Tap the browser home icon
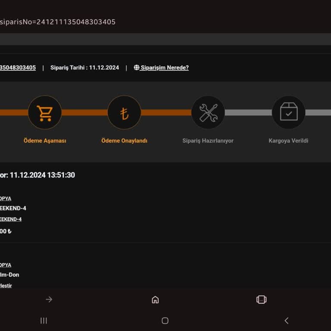The image size is (331, 331). pyautogui.click(x=155, y=300)
